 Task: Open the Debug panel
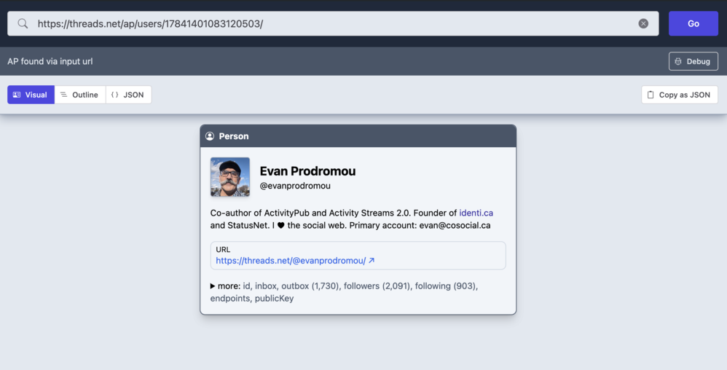(693, 61)
